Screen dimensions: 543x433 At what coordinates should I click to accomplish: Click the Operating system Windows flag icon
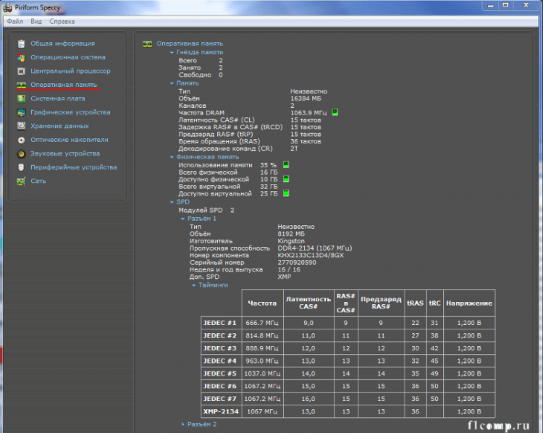(22, 57)
